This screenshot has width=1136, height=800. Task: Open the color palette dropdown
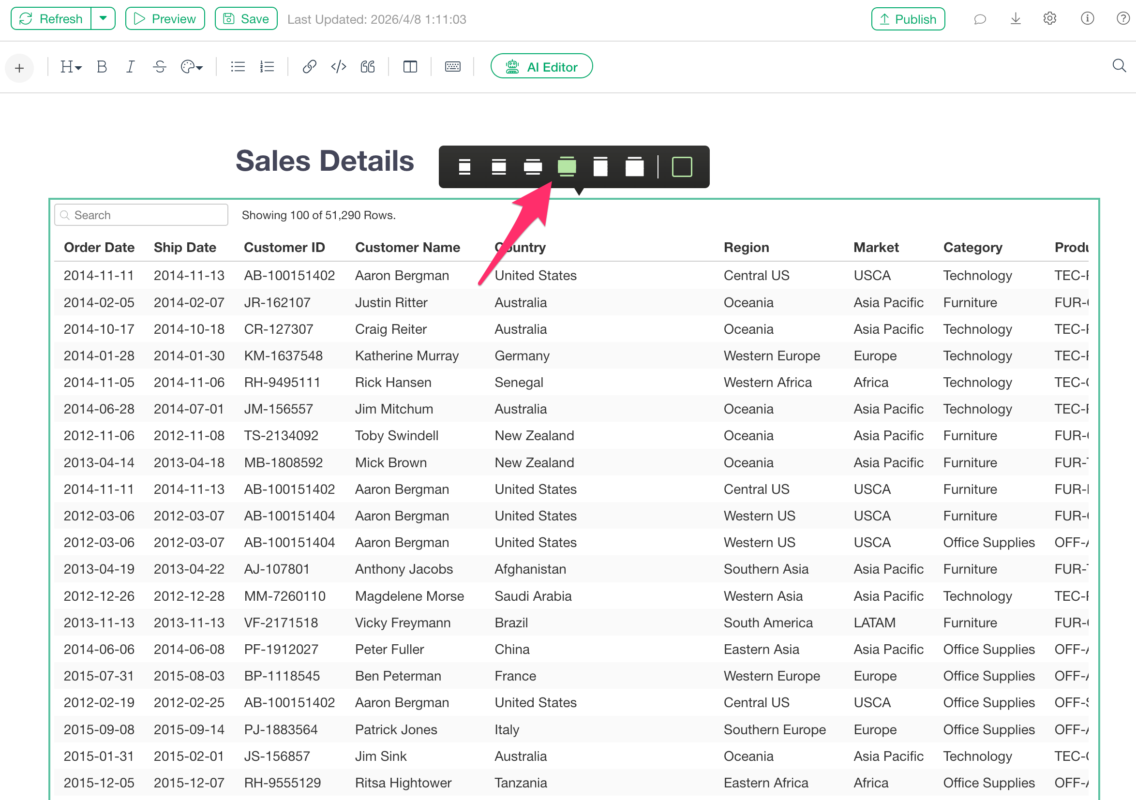pos(192,67)
